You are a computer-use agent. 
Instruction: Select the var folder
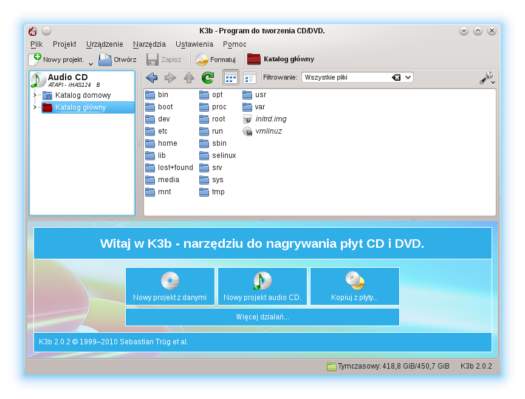pyautogui.click(x=254, y=107)
